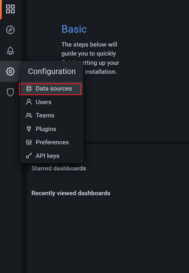Viewport: 189px width, 273px height.
Task: Click the plug icon beside Plugins
Action: [29, 129]
